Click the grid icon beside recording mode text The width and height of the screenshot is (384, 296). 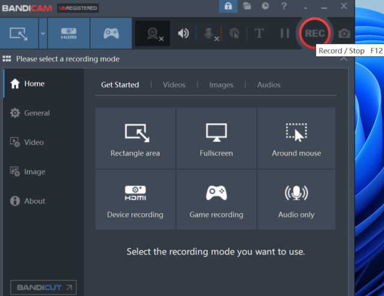coord(7,59)
